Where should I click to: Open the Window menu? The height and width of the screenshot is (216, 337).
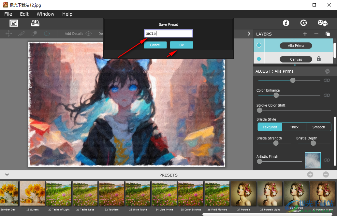(x=45, y=14)
